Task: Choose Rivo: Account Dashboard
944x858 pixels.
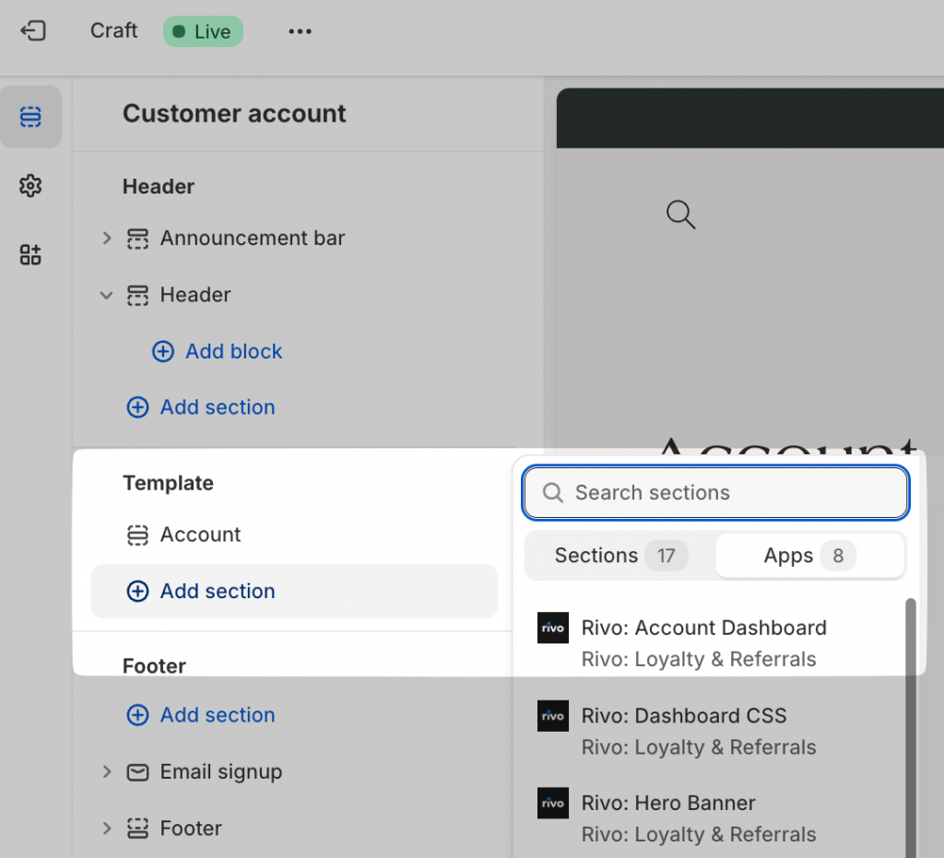Action: (714, 643)
